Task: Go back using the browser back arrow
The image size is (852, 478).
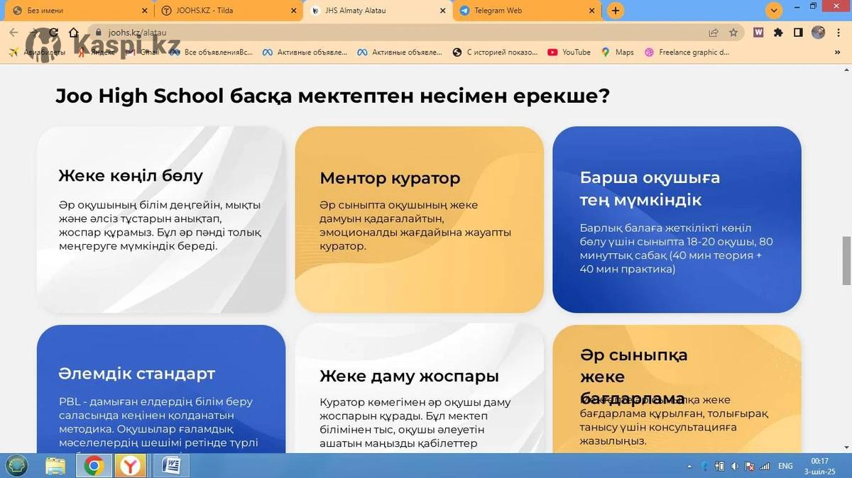Action: tap(13, 33)
